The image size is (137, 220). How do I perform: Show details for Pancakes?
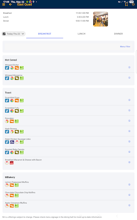pos(129,121)
